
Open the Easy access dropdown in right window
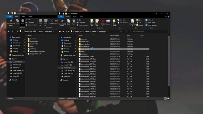point(123,22)
